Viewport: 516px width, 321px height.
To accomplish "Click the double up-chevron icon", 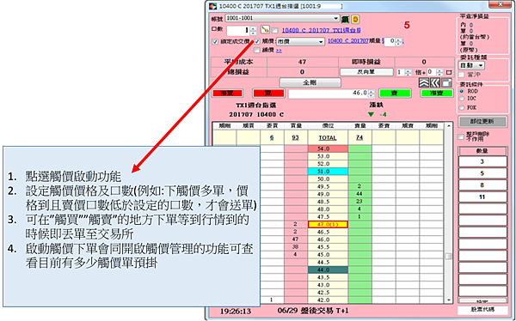I will [424, 82].
